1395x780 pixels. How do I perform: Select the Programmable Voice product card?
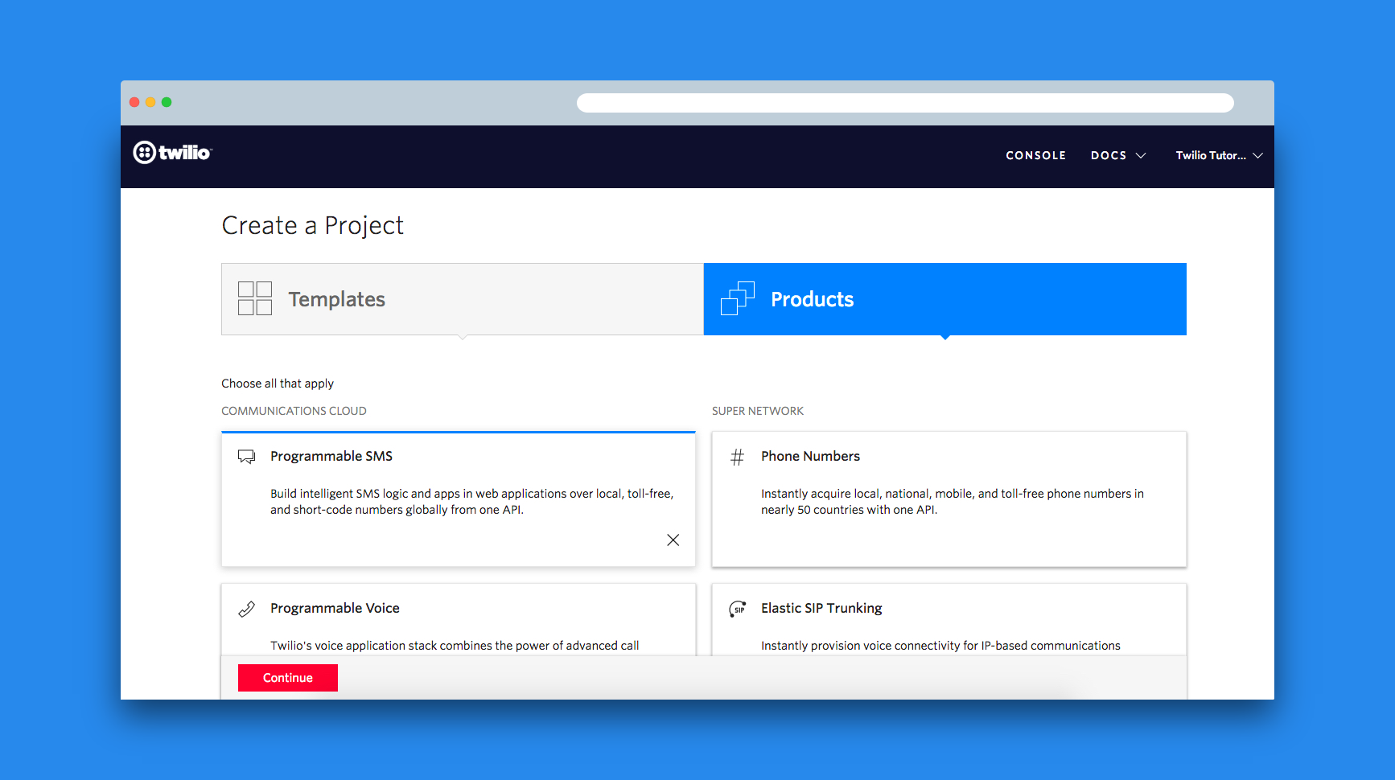pos(459,619)
